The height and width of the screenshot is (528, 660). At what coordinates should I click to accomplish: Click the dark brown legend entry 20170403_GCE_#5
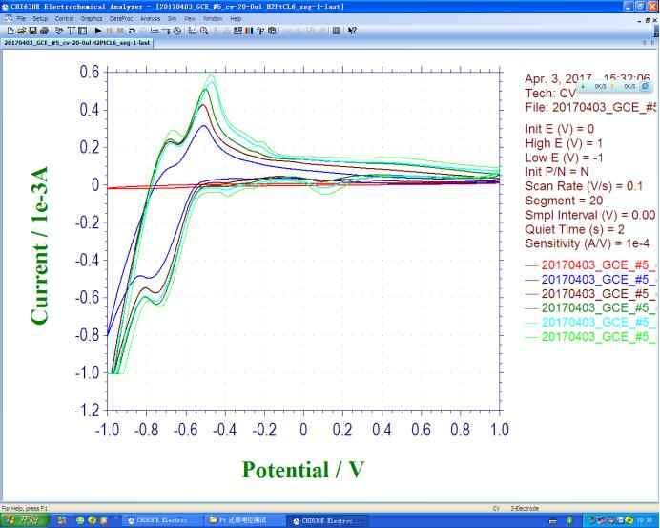coord(590,294)
